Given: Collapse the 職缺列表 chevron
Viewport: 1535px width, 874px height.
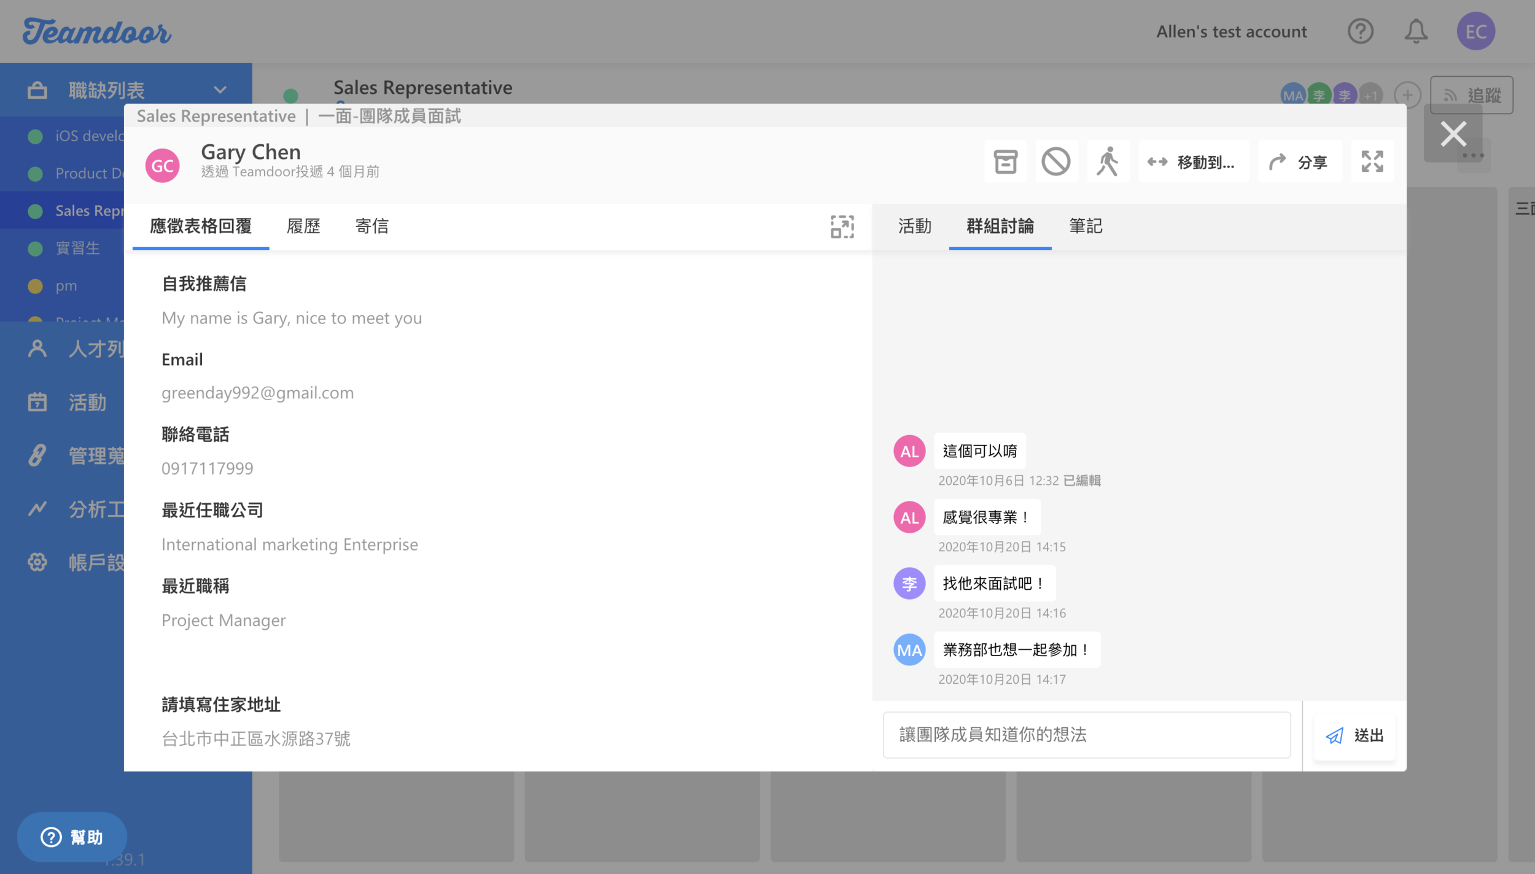Looking at the screenshot, I should pos(220,90).
